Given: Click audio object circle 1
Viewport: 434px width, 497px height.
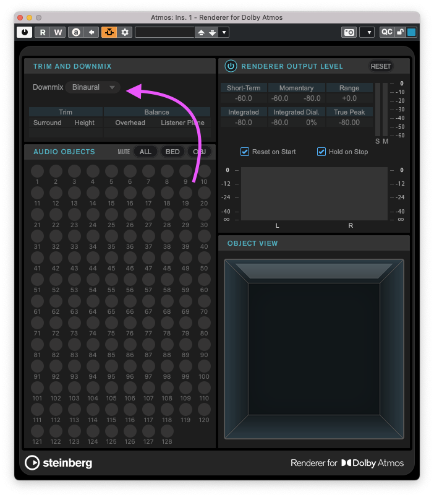Looking at the screenshot, I should 37,171.
